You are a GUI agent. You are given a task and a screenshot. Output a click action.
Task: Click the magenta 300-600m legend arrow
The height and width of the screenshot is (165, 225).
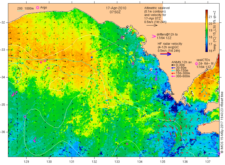click(x=173, y=76)
